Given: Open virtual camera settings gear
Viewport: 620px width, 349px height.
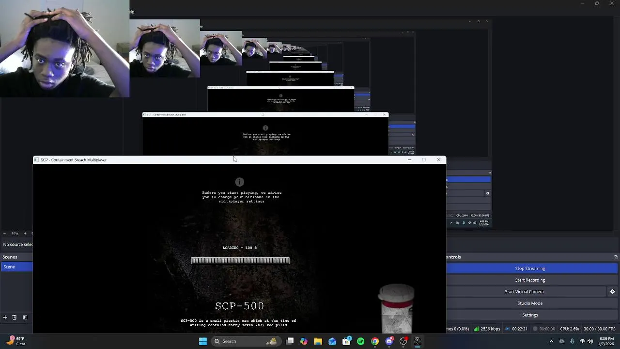Looking at the screenshot, I should [x=612, y=292].
